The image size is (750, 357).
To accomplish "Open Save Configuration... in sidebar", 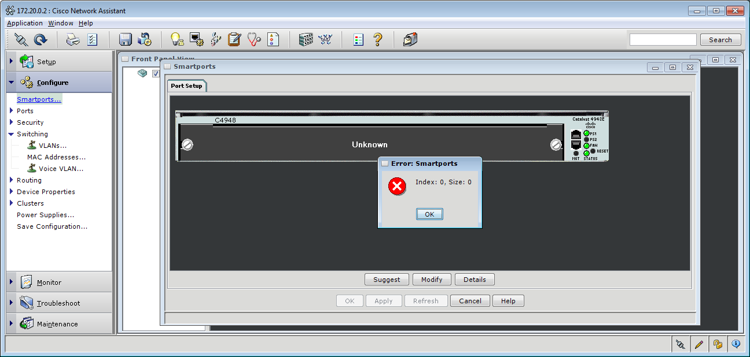I will pyautogui.click(x=52, y=226).
